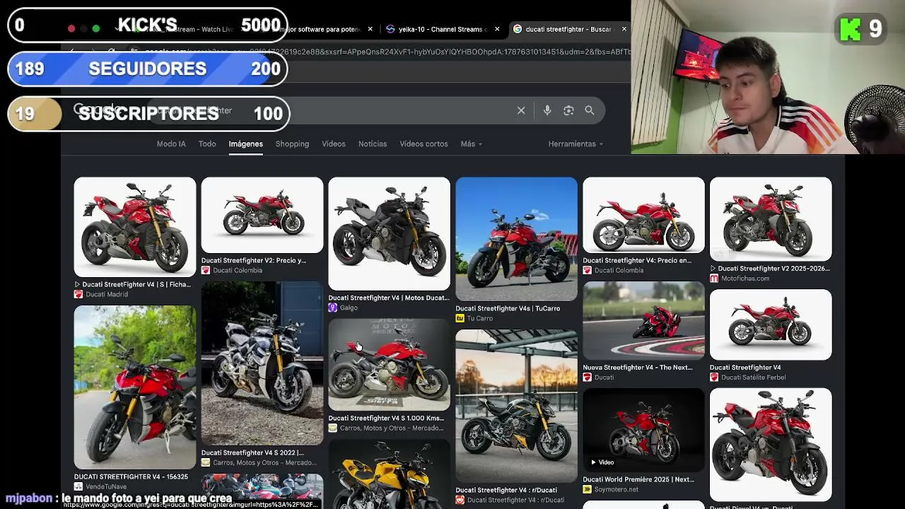Click 'Tu Carro' source name

click(480, 318)
